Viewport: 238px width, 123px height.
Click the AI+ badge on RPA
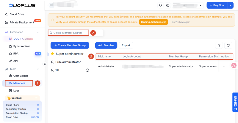(38, 54)
